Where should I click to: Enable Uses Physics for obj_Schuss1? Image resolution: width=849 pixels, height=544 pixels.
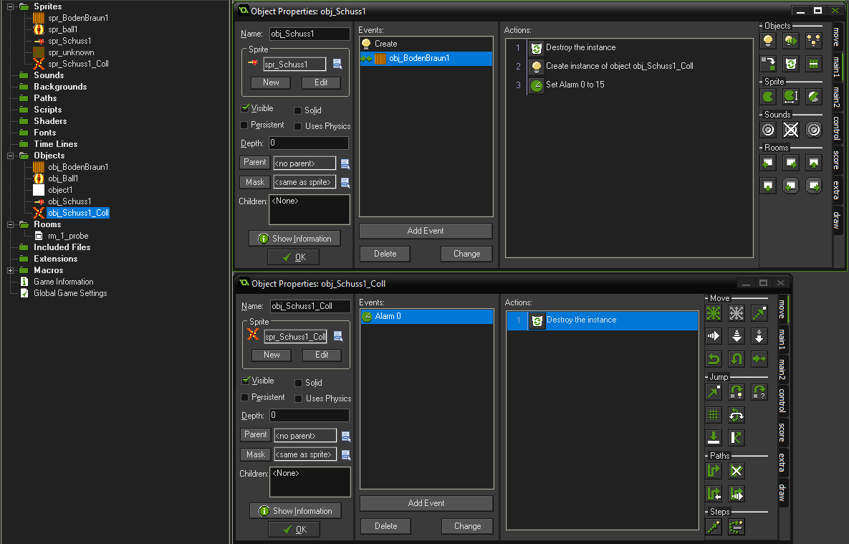299,126
